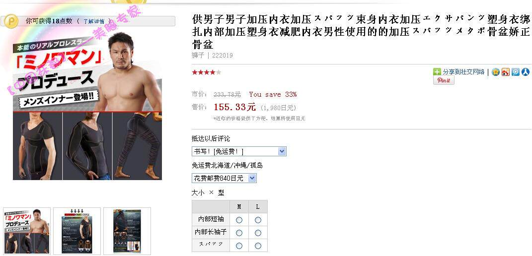Select 内部长袖子 size L radio button
Viewport: 532px width, 256px height.
(x=258, y=233)
